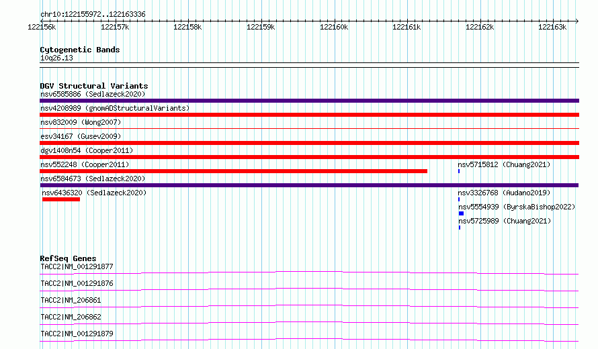Click the chr10:122155972..122163336 coordinate label
This screenshot has height=349, width=598.
[x=93, y=15]
